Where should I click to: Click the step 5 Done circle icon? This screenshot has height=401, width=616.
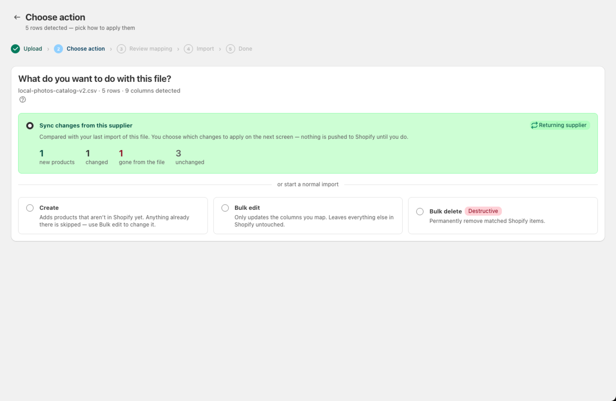coord(230,49)
